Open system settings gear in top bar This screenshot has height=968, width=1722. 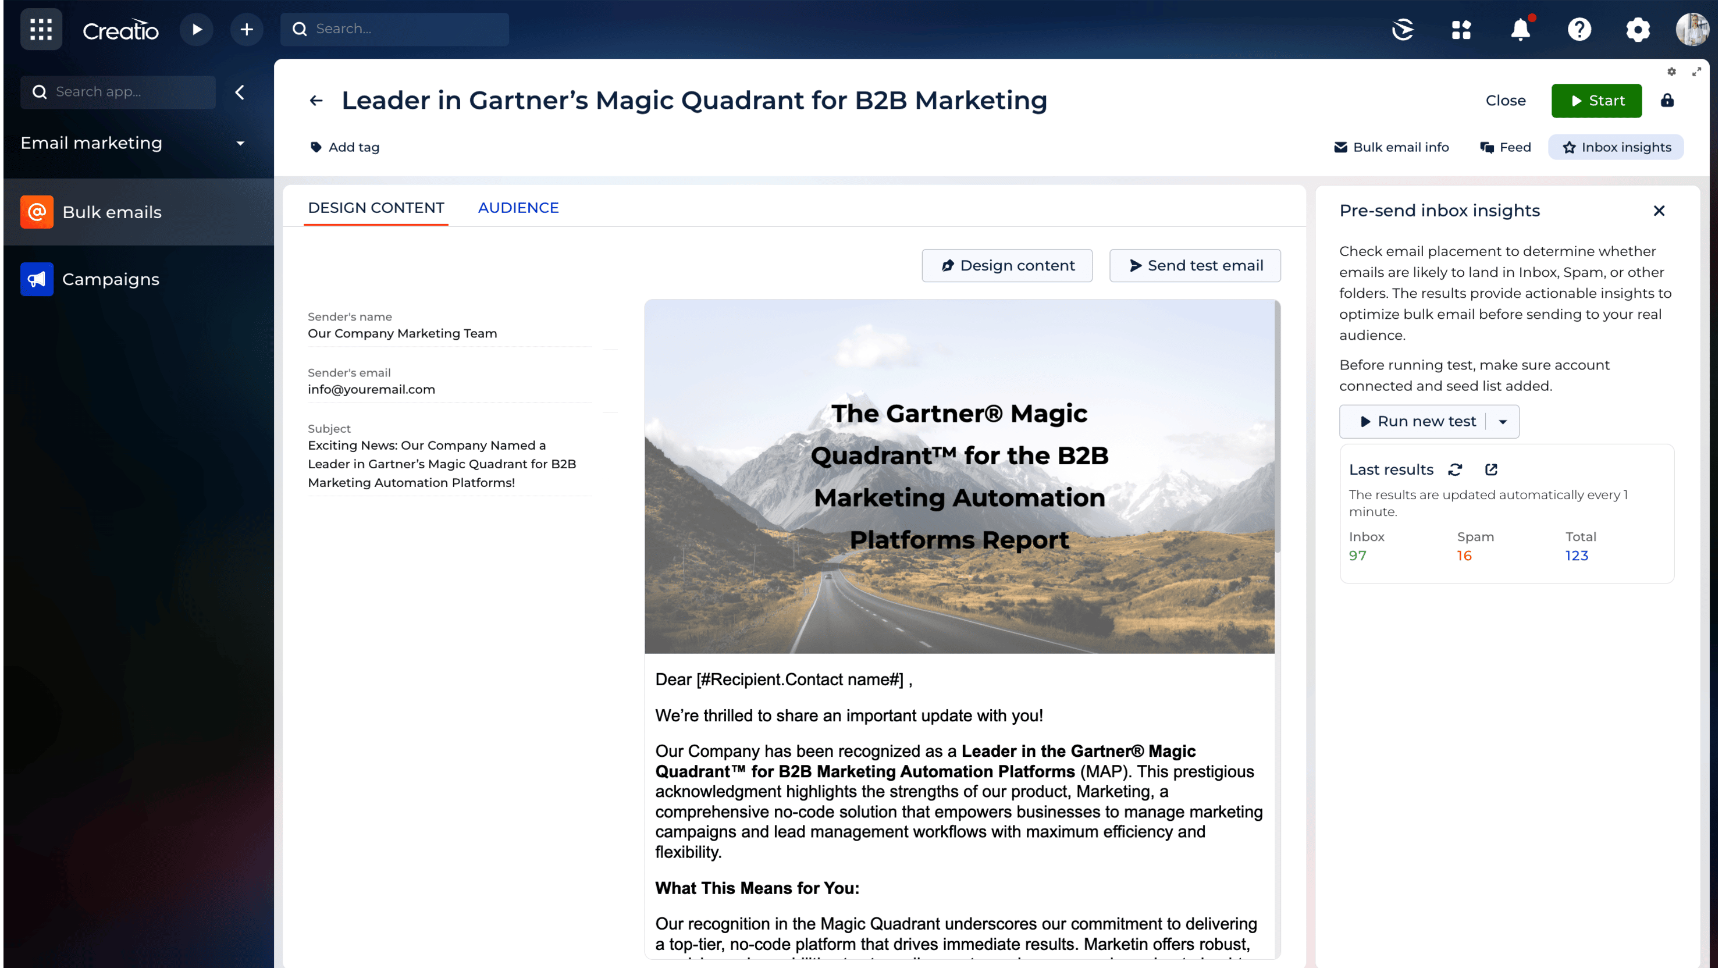pos(1638,30)
